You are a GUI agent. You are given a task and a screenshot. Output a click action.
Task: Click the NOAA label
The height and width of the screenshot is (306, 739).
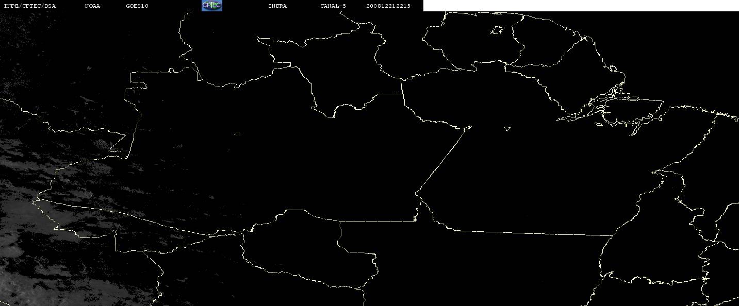coord(92,6)
